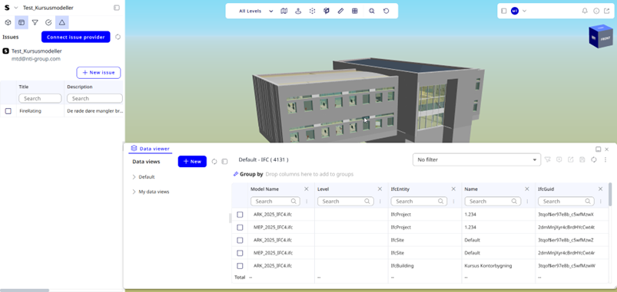Image resolution: width=617 pixels, height=292 pixels.
Task: Refresh the issues list
Action: (x=118, y=37)
